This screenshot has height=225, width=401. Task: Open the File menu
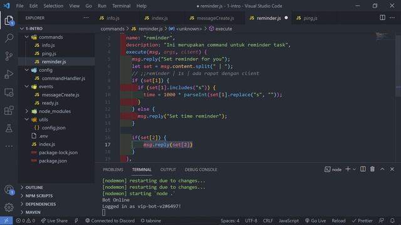point(19,6)
